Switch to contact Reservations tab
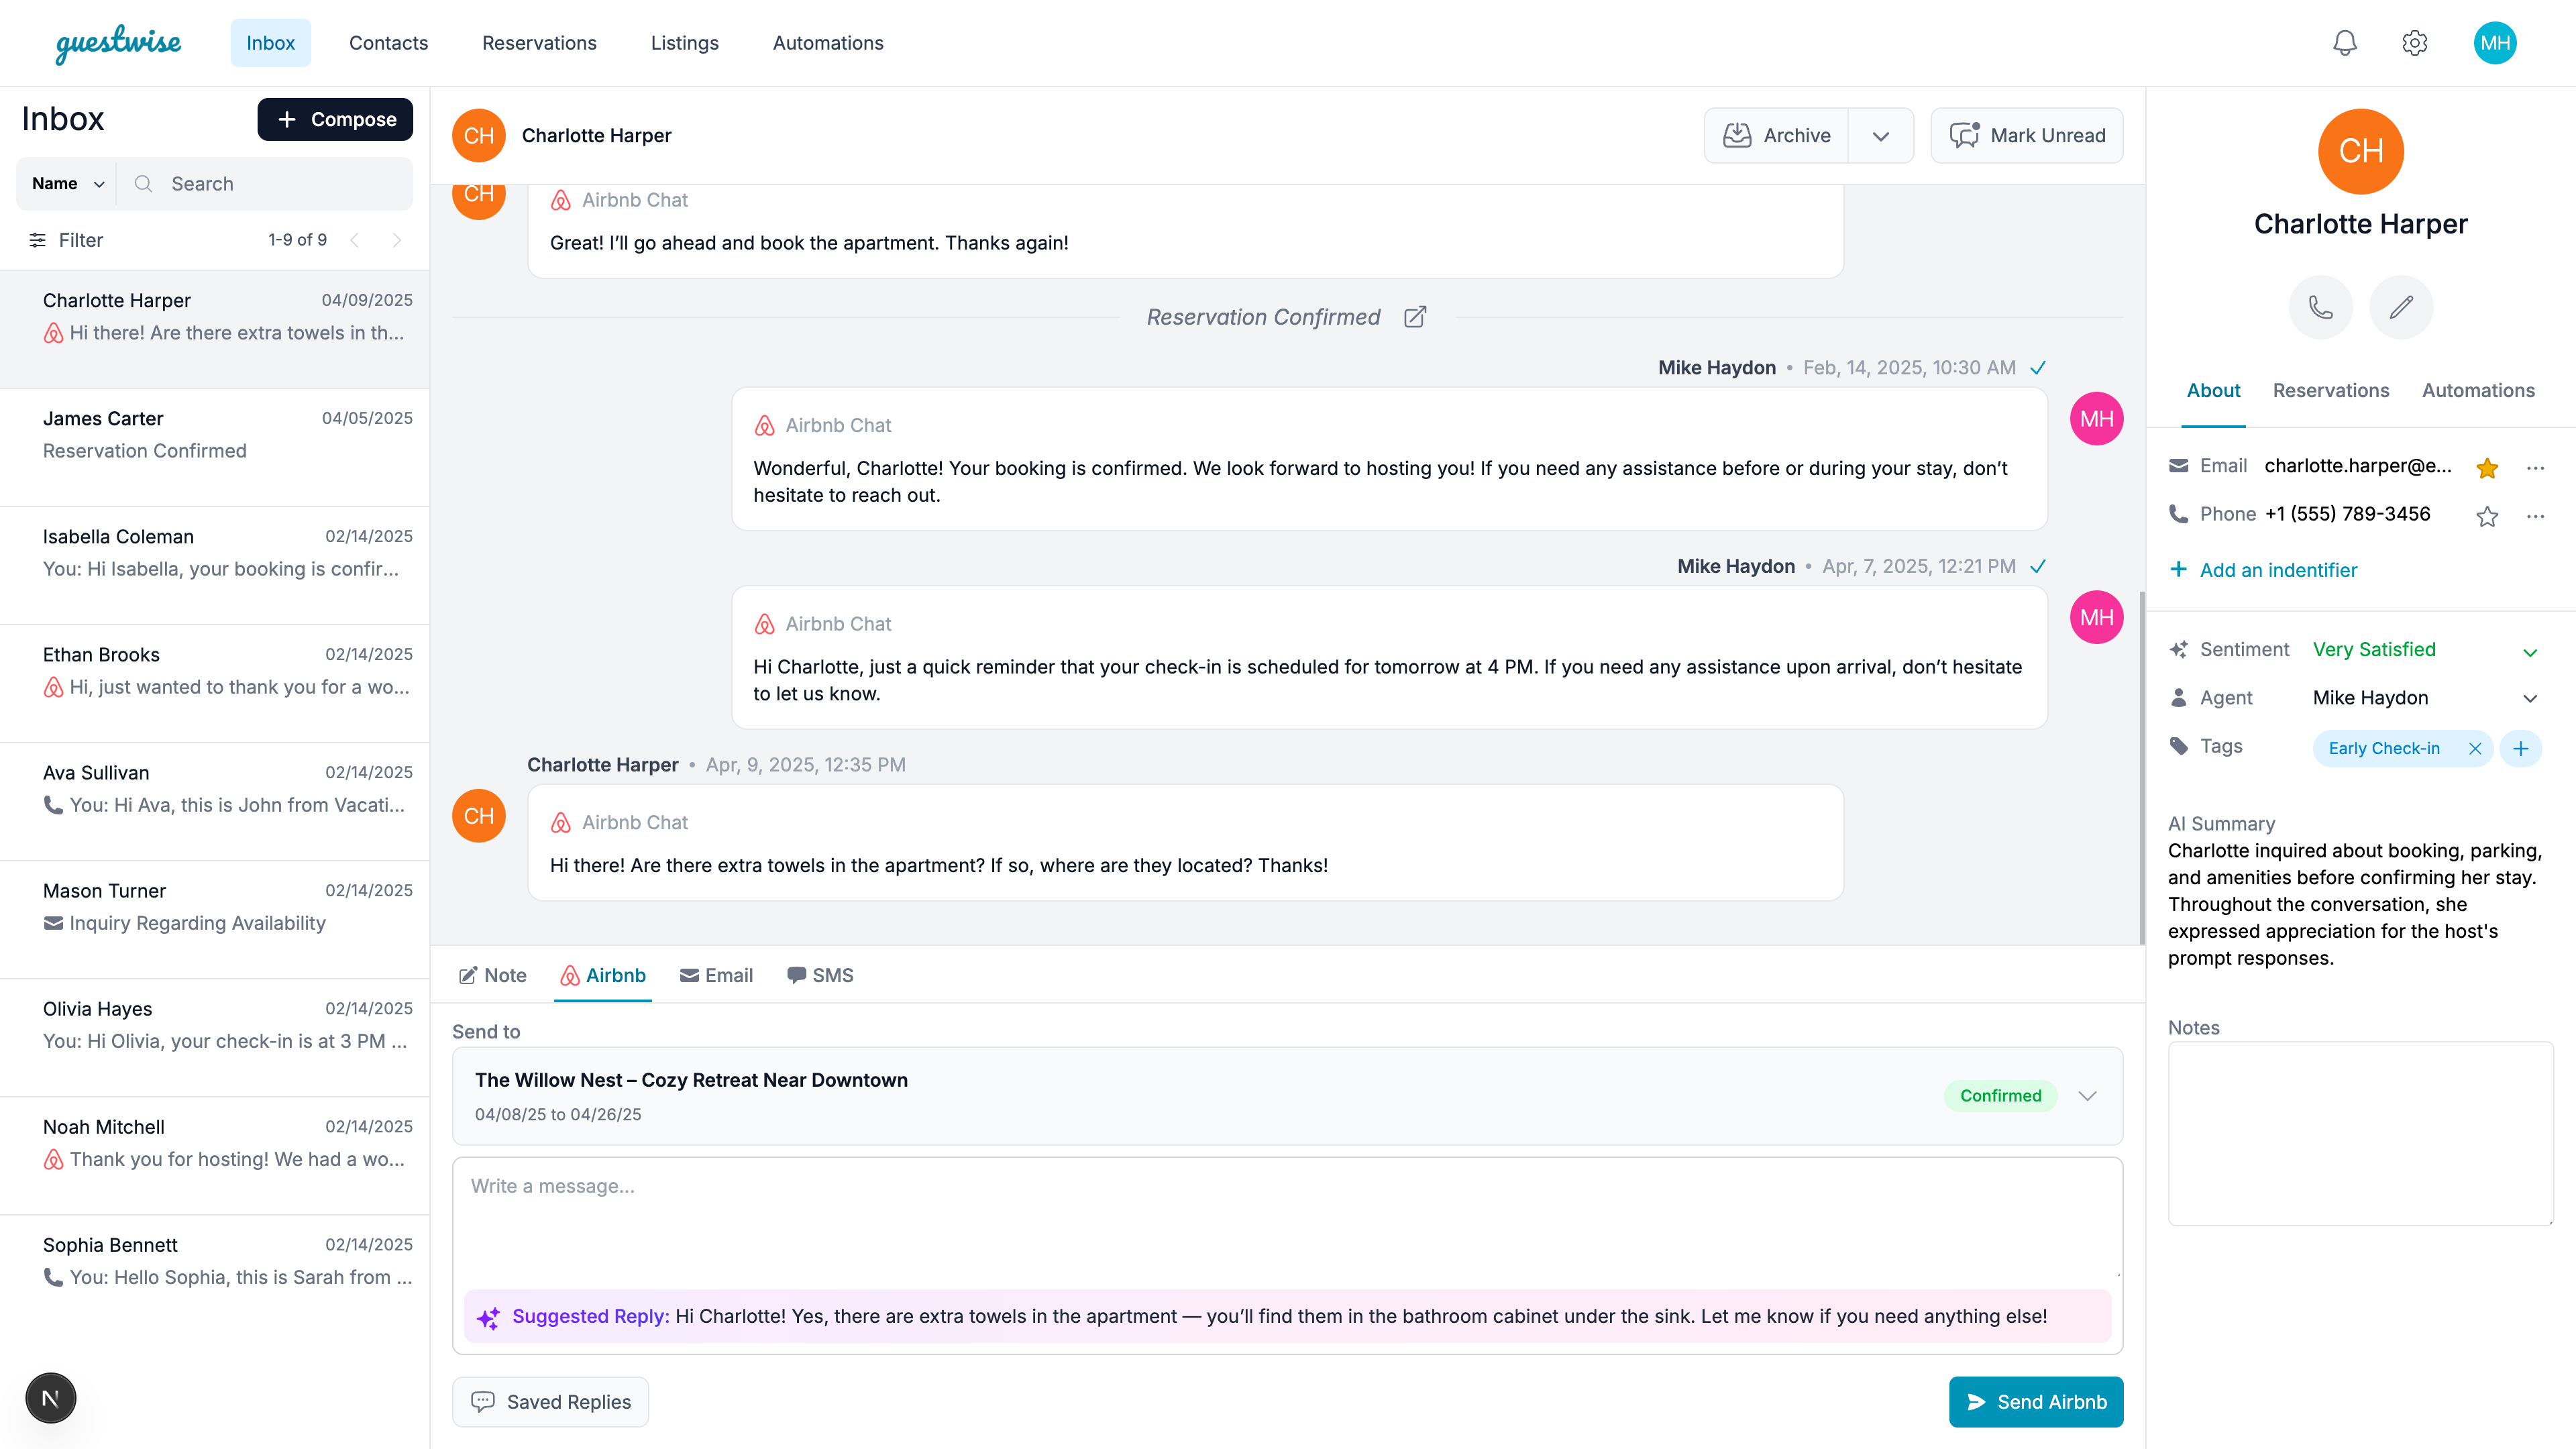 pyautogui.click(x=2330, y=391)
